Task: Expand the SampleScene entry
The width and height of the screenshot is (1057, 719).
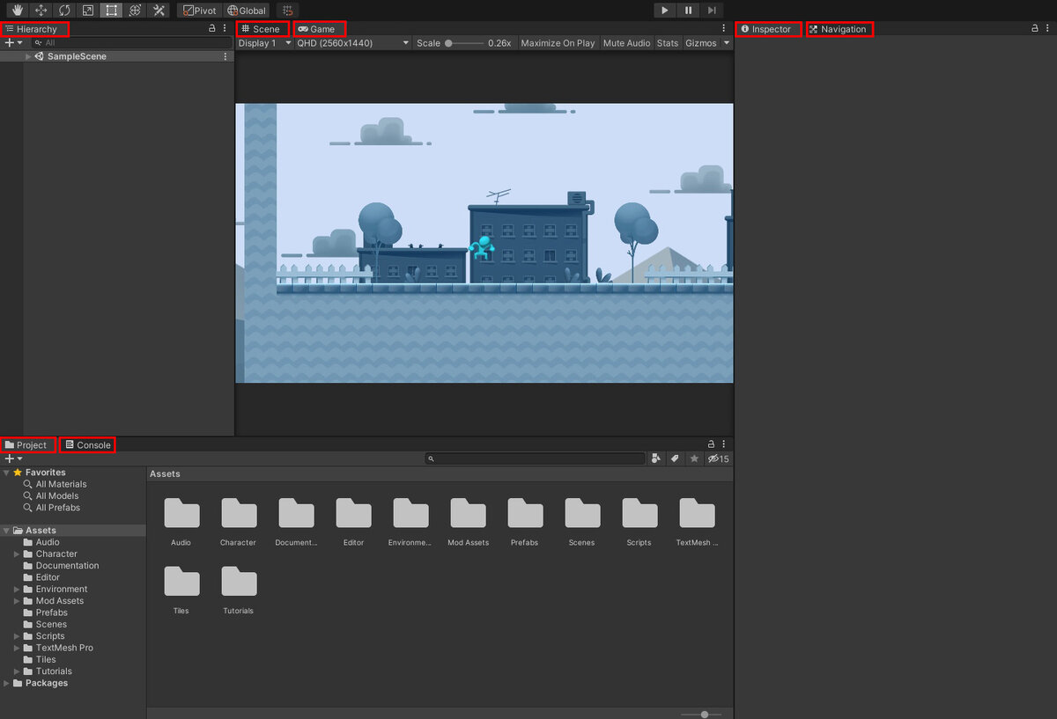Action: click(28, 56)
